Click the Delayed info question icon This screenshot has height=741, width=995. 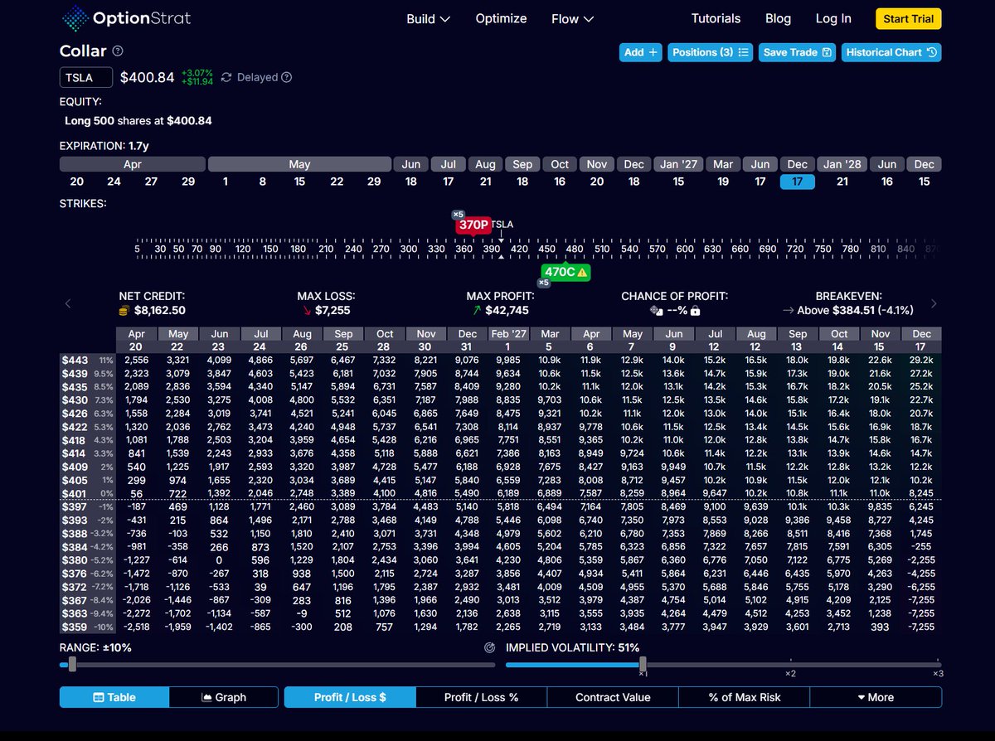(x=287, y=77)
